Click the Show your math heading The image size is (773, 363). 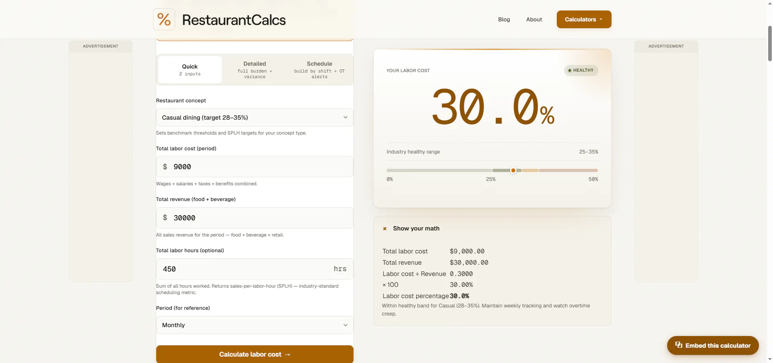tap(416, 228)
